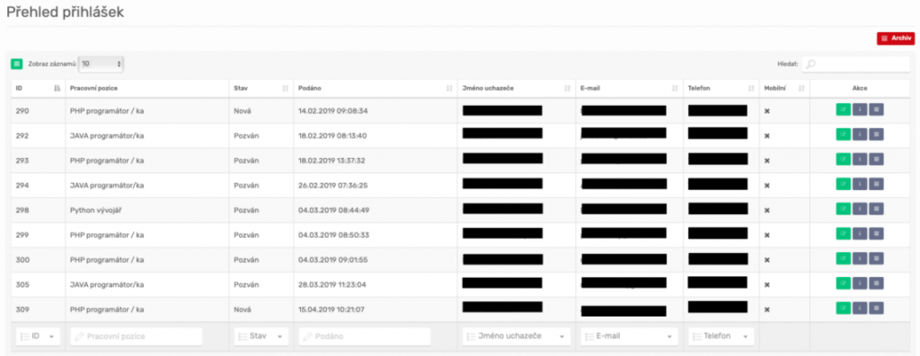The height and width of the screenshot is (356, 920).
Task: Edit application 294 with green icon
Action: point(843,184)
